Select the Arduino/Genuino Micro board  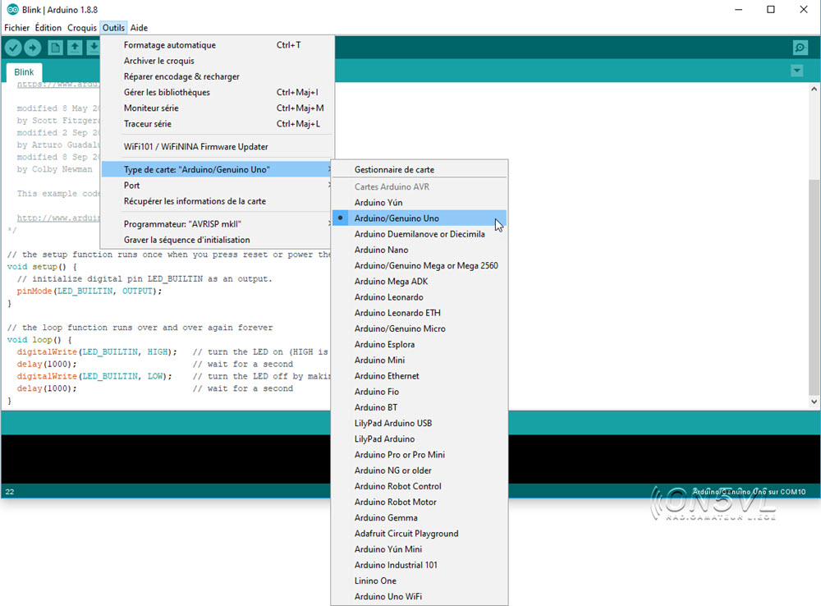(x=420, y=328)
